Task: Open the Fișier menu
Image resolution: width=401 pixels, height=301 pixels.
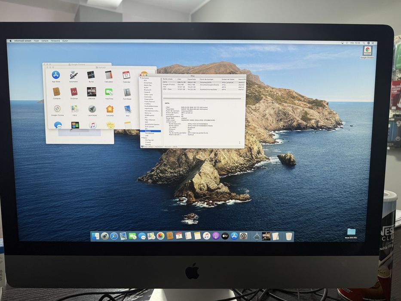Action: [36, 41]
